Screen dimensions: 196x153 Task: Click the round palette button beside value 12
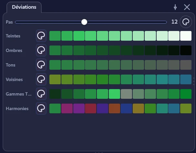pyautogui.click(x=186, y=22)
